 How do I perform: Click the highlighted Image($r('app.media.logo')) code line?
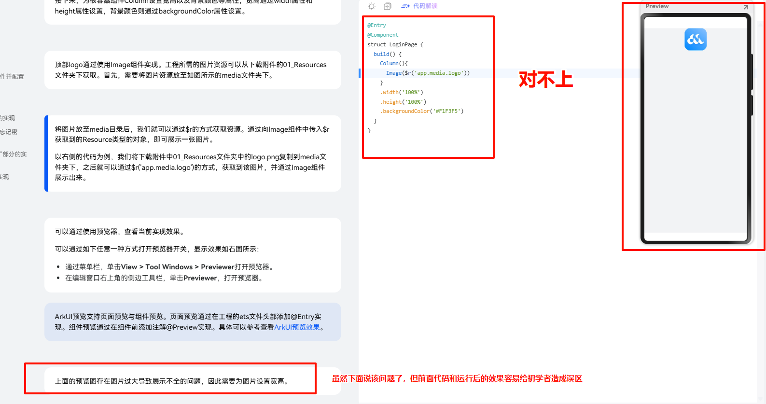coord(427,73)
